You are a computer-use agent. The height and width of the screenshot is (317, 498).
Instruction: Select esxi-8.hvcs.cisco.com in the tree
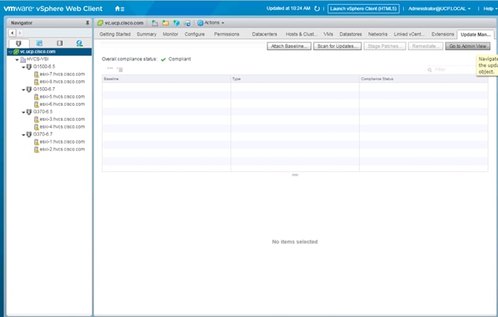click(x=62, y=82)
